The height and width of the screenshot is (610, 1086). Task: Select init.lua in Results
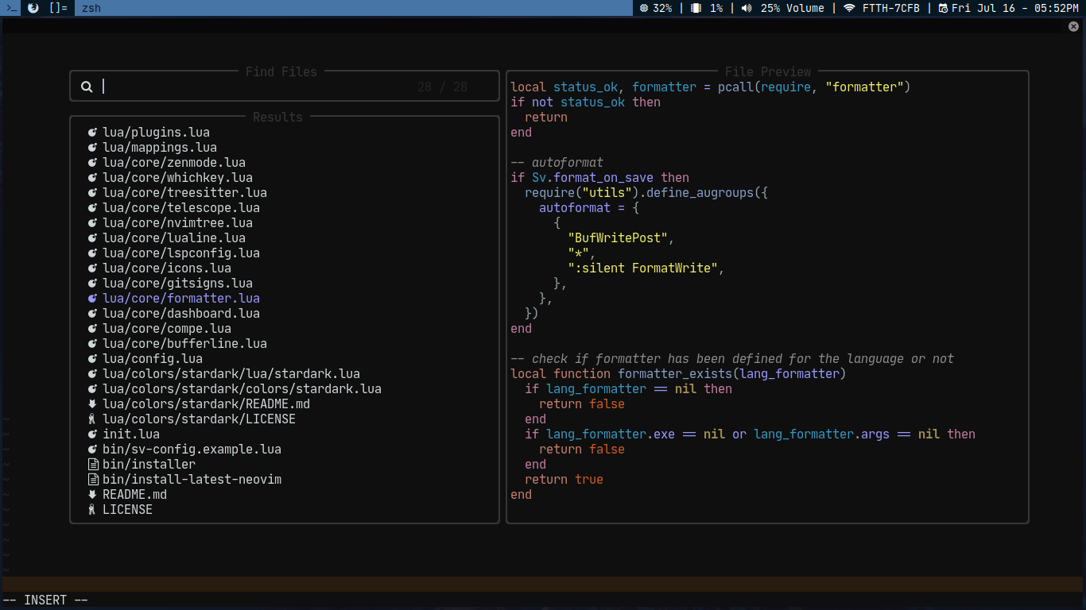131,434
